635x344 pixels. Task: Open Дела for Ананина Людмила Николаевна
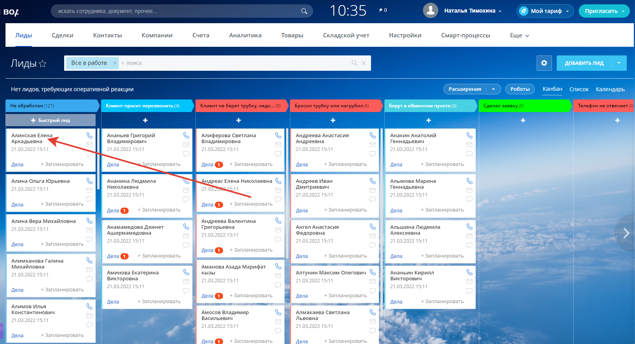click(113, 210)
